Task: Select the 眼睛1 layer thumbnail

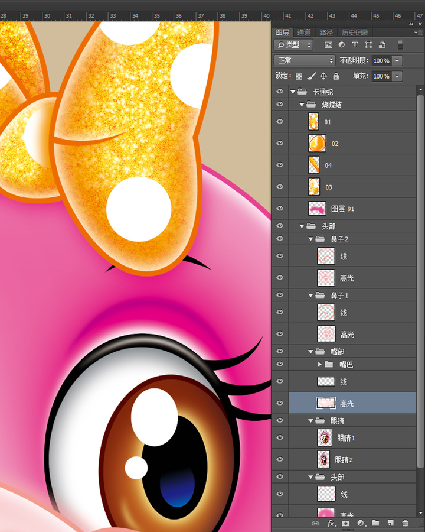Action: (x=325, y=437)
